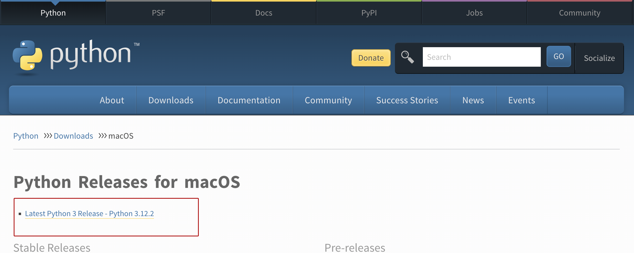The height and width of the screenshot is (253, 634).
Task: Open the Success Stories navigation menu
Action: [x=407, y=100]
